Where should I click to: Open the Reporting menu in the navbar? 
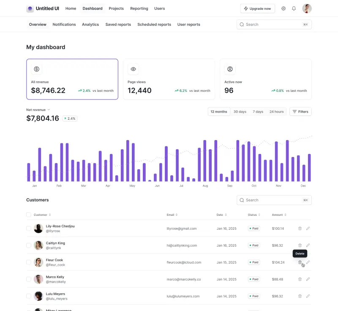click(x=139, y=8)
